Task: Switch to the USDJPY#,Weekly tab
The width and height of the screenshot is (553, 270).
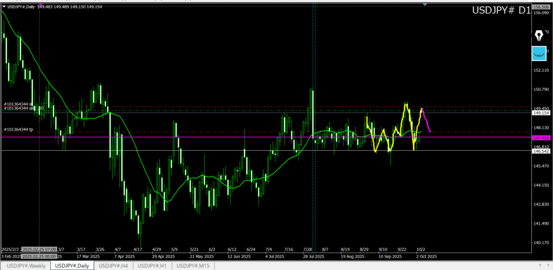Action: click(x=26, y=266)
